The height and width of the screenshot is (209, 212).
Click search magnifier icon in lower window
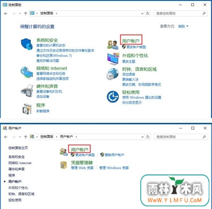204,137
